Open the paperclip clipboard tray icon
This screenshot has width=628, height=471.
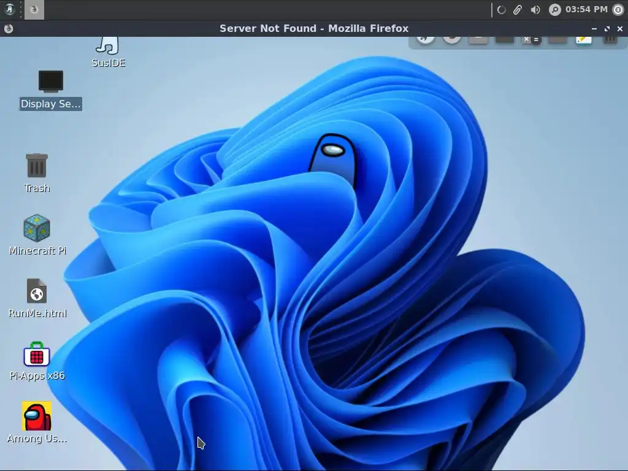coord(518,10)
